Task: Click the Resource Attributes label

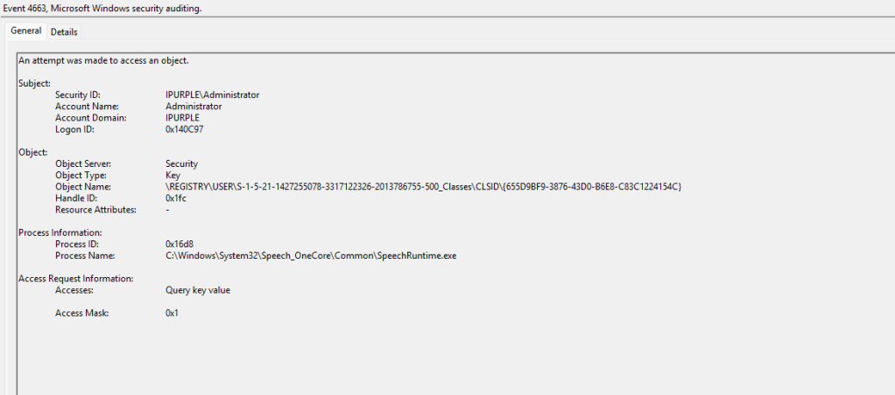Action: 95,210
